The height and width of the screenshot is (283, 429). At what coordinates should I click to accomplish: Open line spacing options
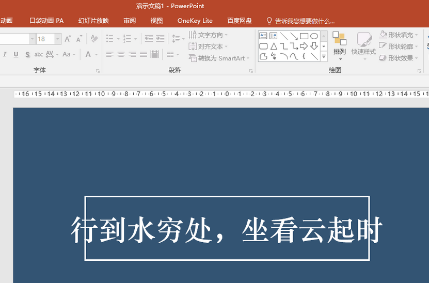tap(178, 39)
